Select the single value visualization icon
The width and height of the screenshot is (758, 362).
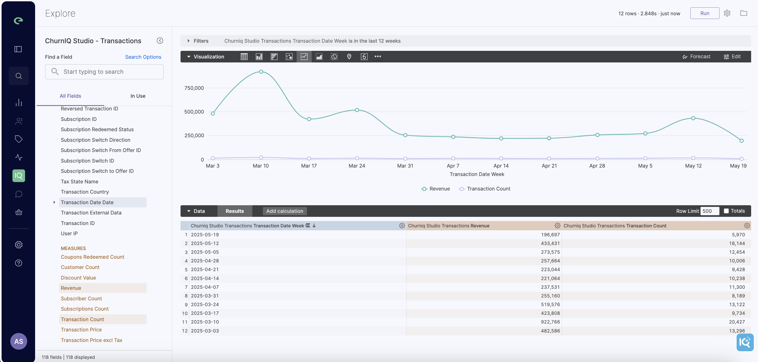(364, 56)
